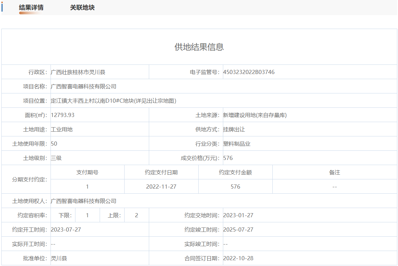Open the 关联地块 tab

[82, 8]
